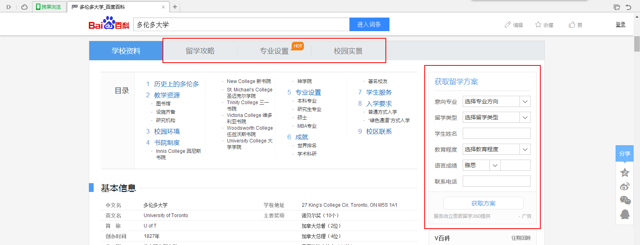Click New College 新书院 entry
Viewport: 640px width, 245px height.
249,81
